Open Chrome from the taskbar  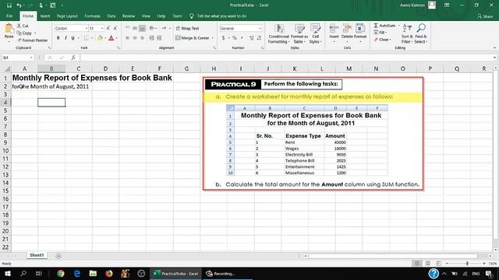tap(61, 273)
